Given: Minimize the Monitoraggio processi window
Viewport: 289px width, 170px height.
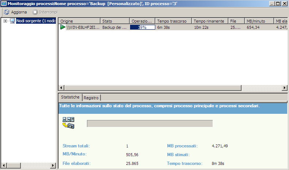Looking at the screenshot, I should point(272,4).
